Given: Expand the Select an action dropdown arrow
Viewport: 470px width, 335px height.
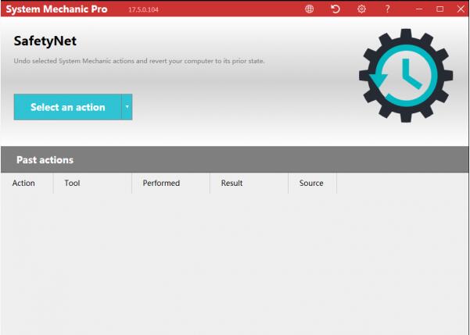Looking at the screenshot, I should click(127, 107).
